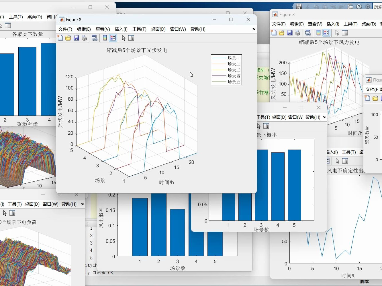
Task: Open file icon in Figure 3 toolbar
Action: [282, 33]
